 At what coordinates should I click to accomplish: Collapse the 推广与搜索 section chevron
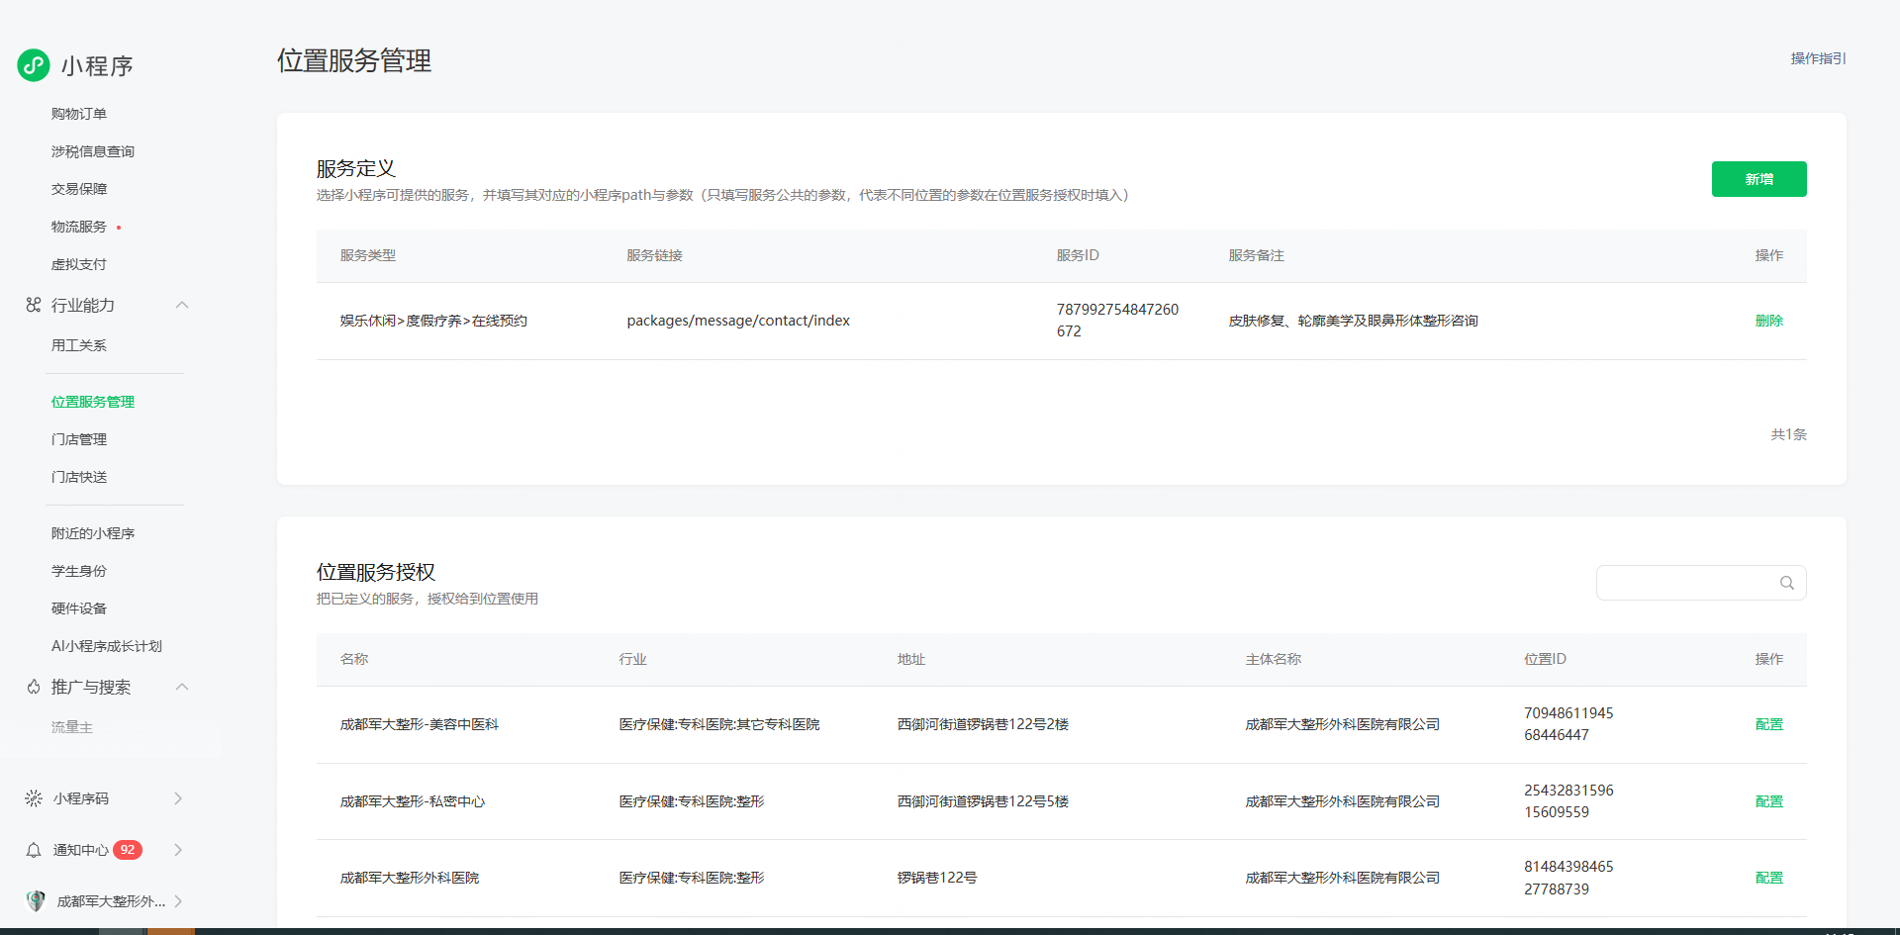point(182,687)
